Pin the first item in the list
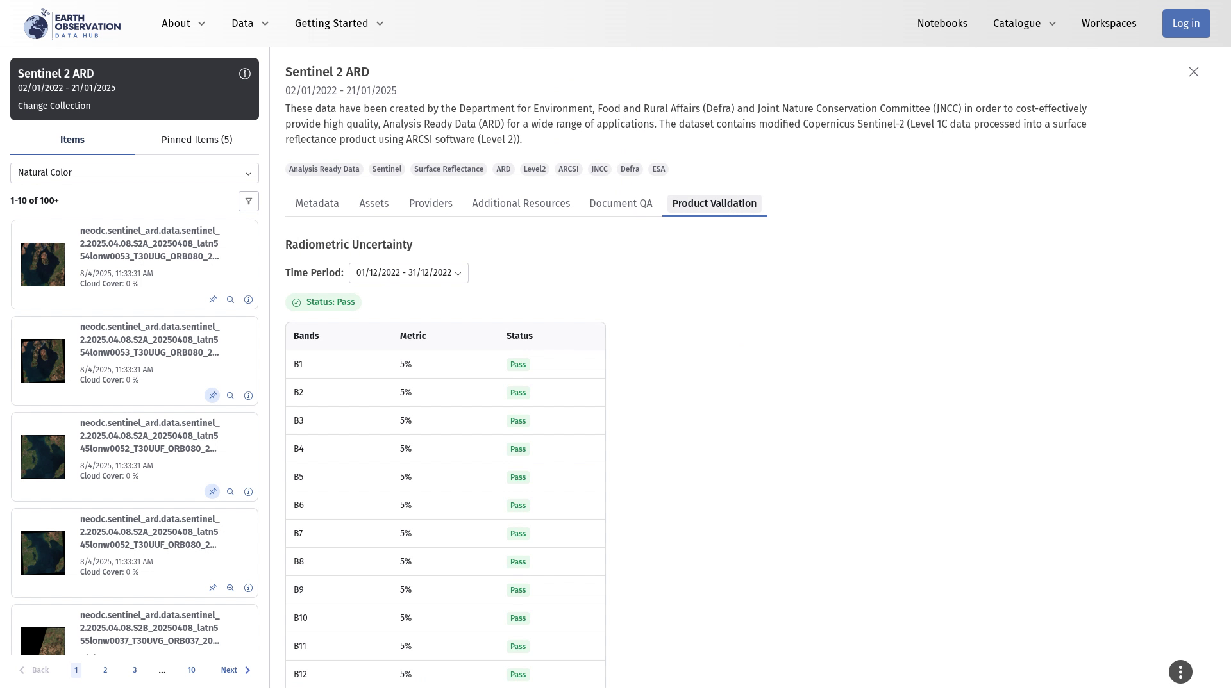Screen dimensions: 1231x692 point(212,300)
